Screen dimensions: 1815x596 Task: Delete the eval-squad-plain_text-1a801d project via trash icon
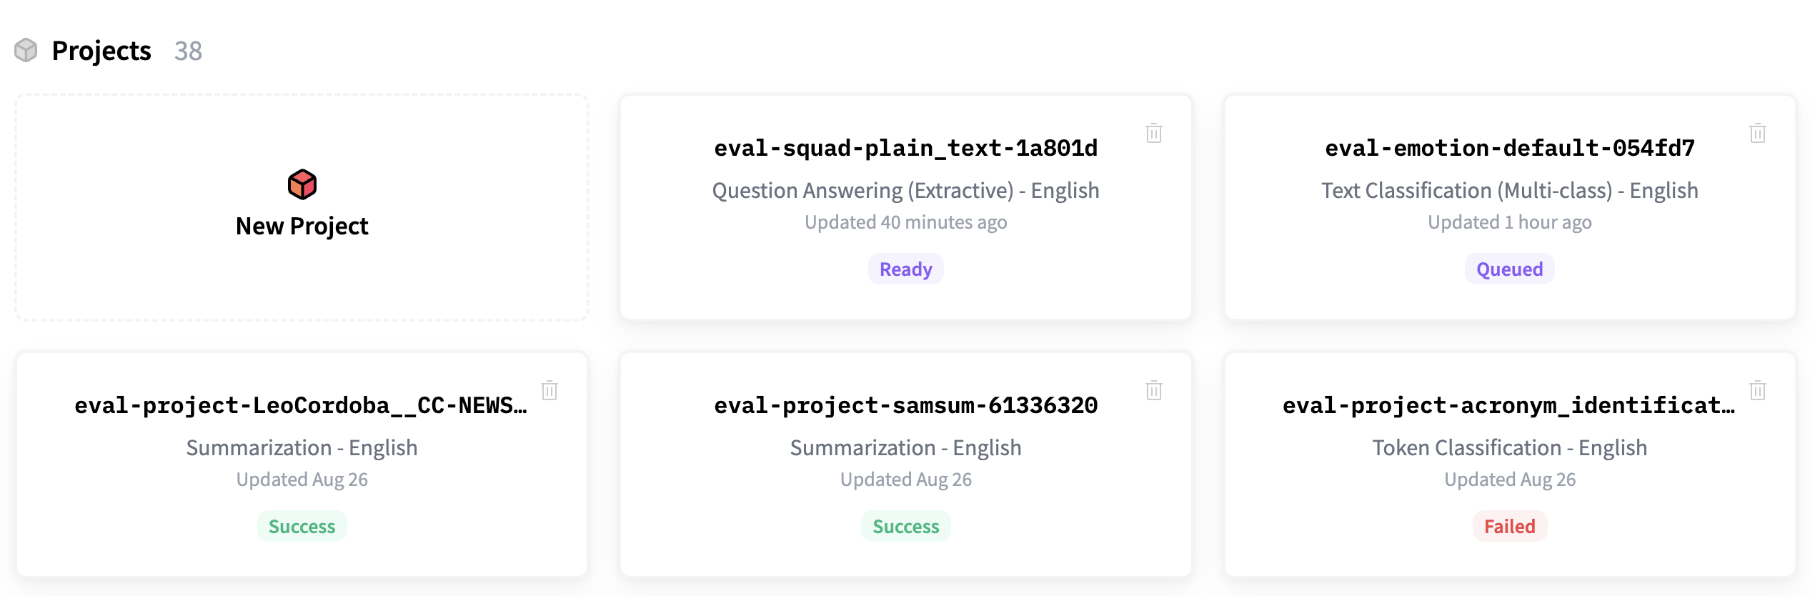[1153, 134]
